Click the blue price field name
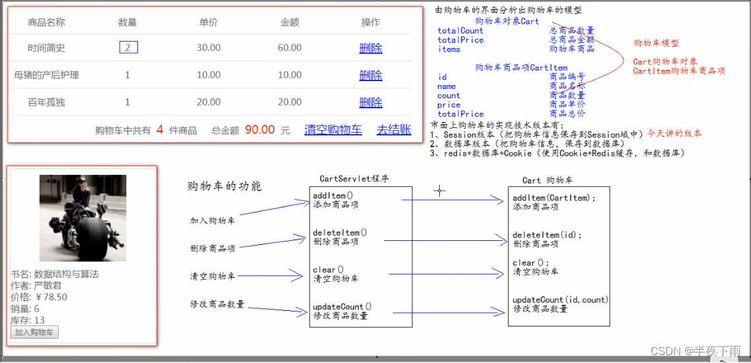Viewport: 751px width, 363px height. coord(448,105)
